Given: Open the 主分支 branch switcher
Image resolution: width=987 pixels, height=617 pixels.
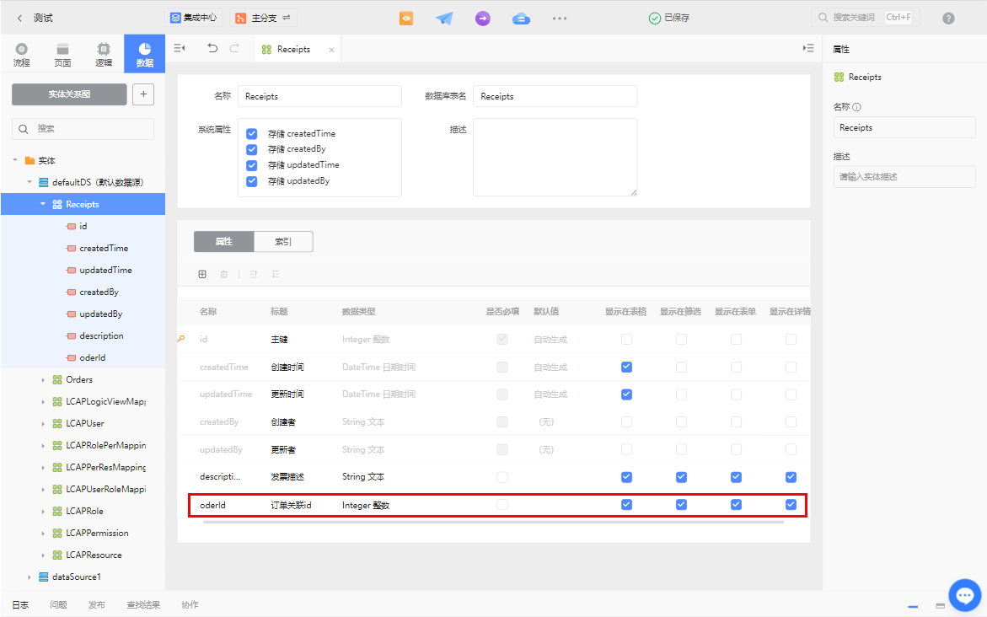Looking at the screenshot, I should pos(263,18).
